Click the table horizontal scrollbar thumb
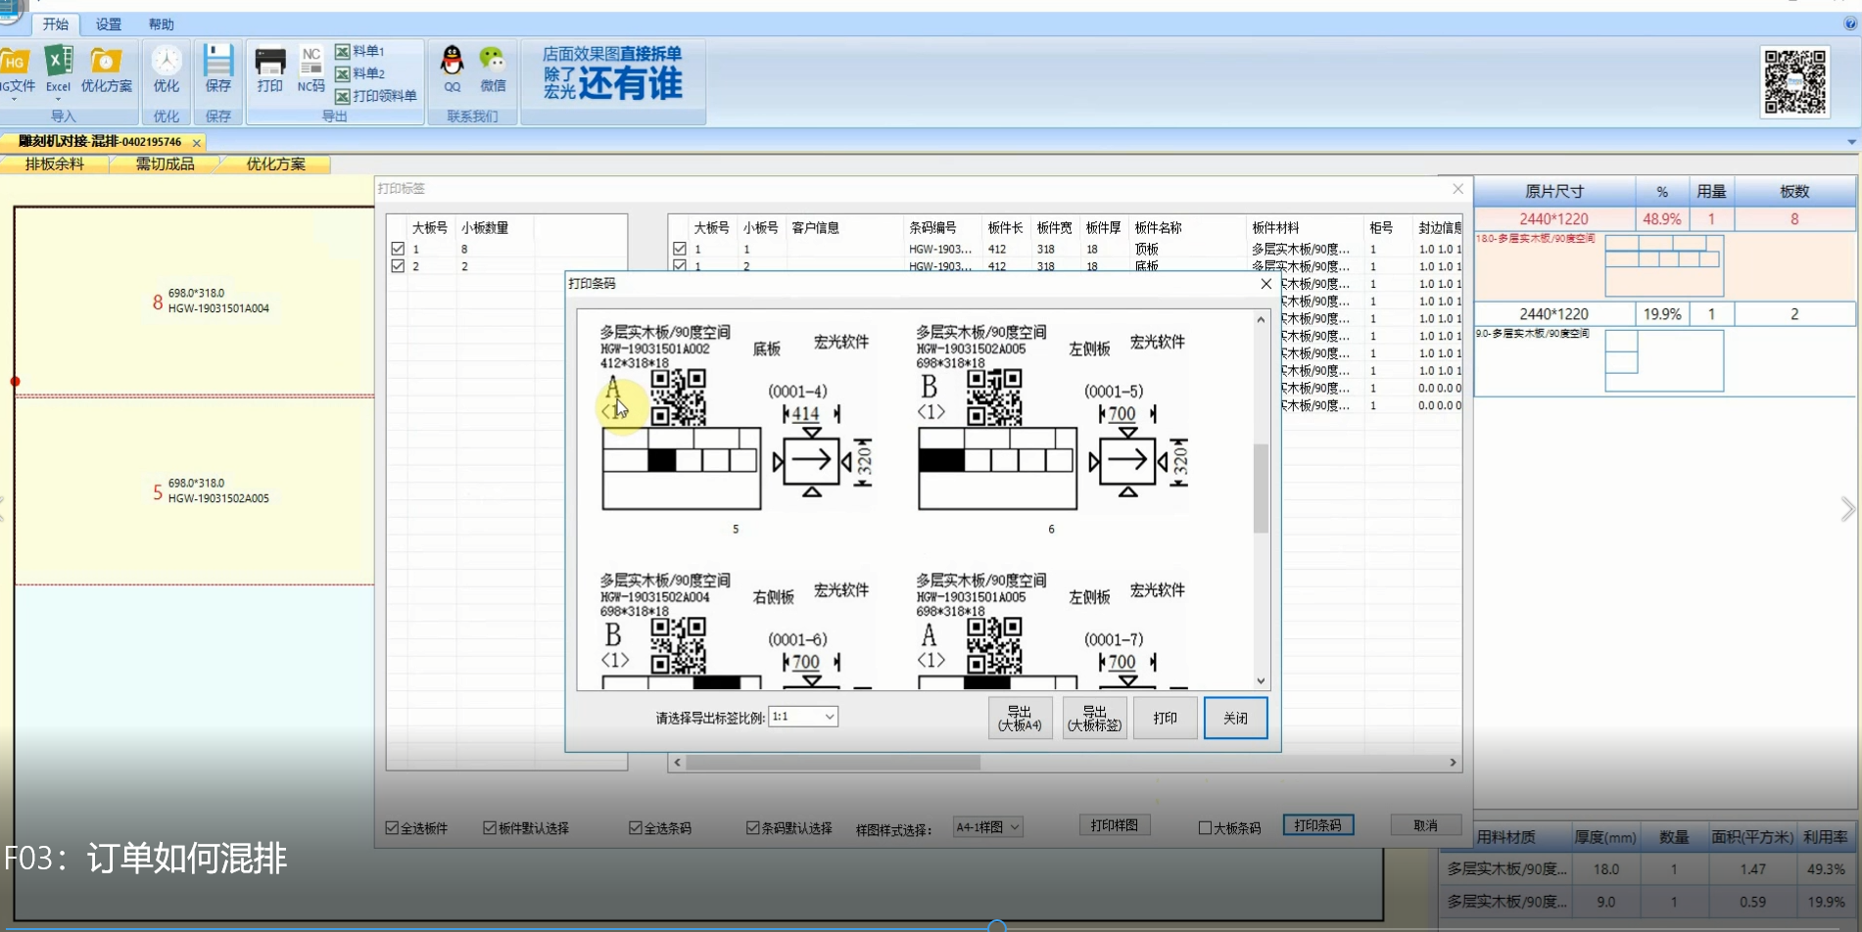This screenshot has width=1862, height=932. (833, 762)
